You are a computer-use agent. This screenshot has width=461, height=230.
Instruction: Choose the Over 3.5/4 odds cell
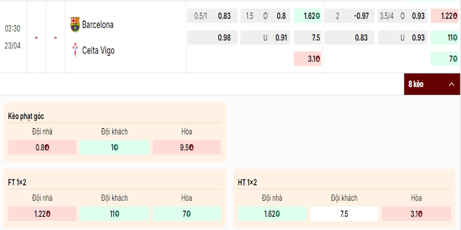coord(403,16)
